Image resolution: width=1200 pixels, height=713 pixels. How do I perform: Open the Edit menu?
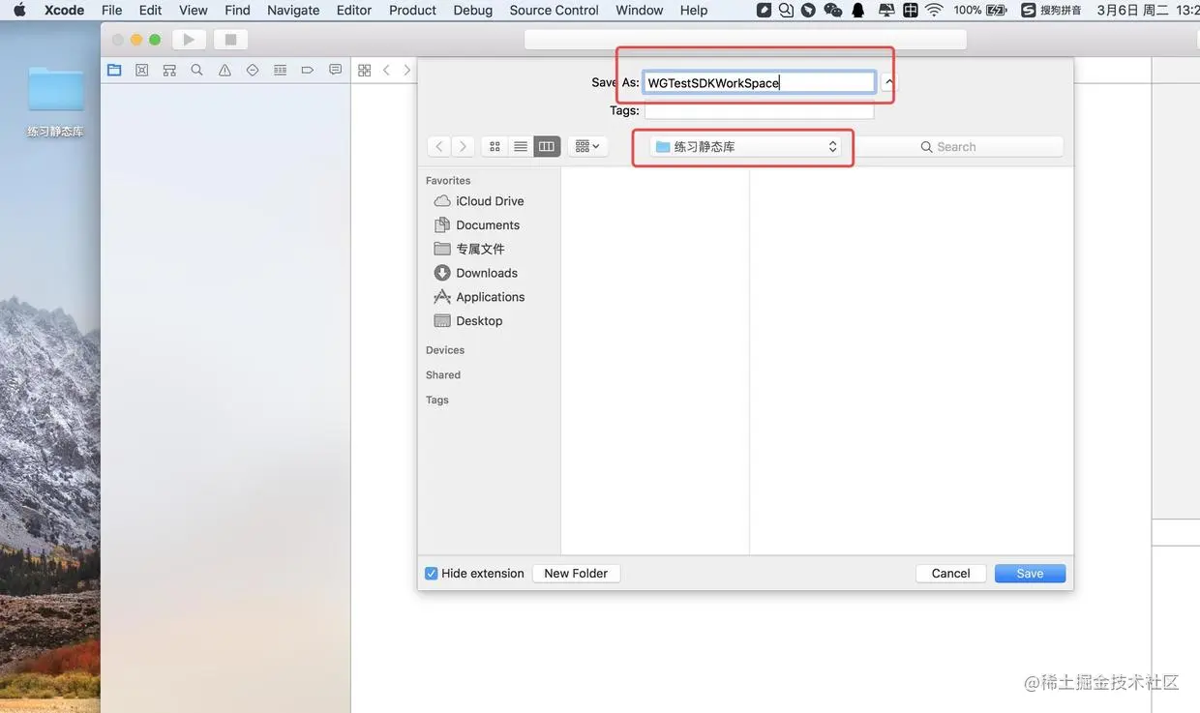point(150,10)
